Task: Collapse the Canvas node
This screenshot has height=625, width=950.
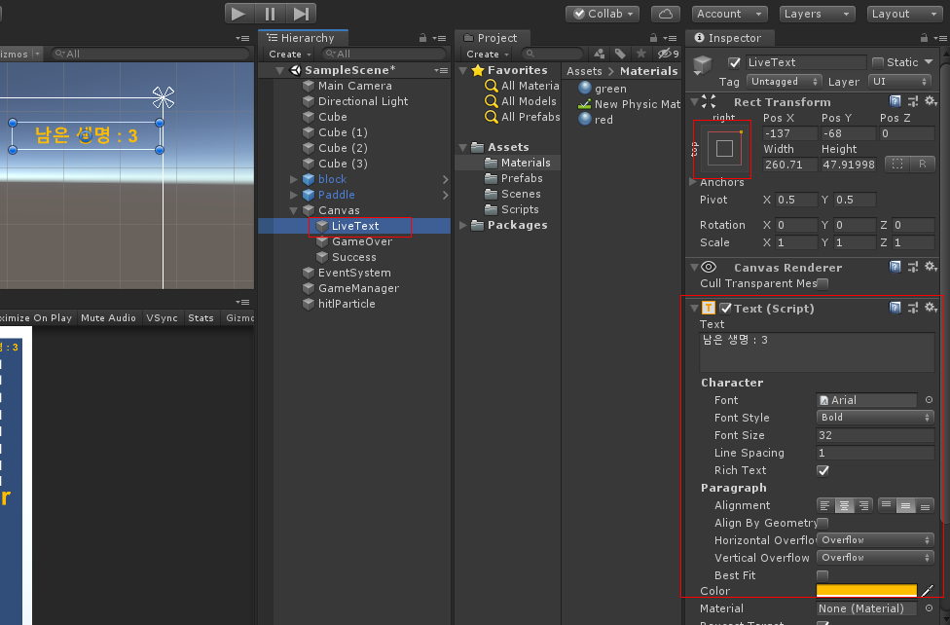Action: [x=294, y=210]
